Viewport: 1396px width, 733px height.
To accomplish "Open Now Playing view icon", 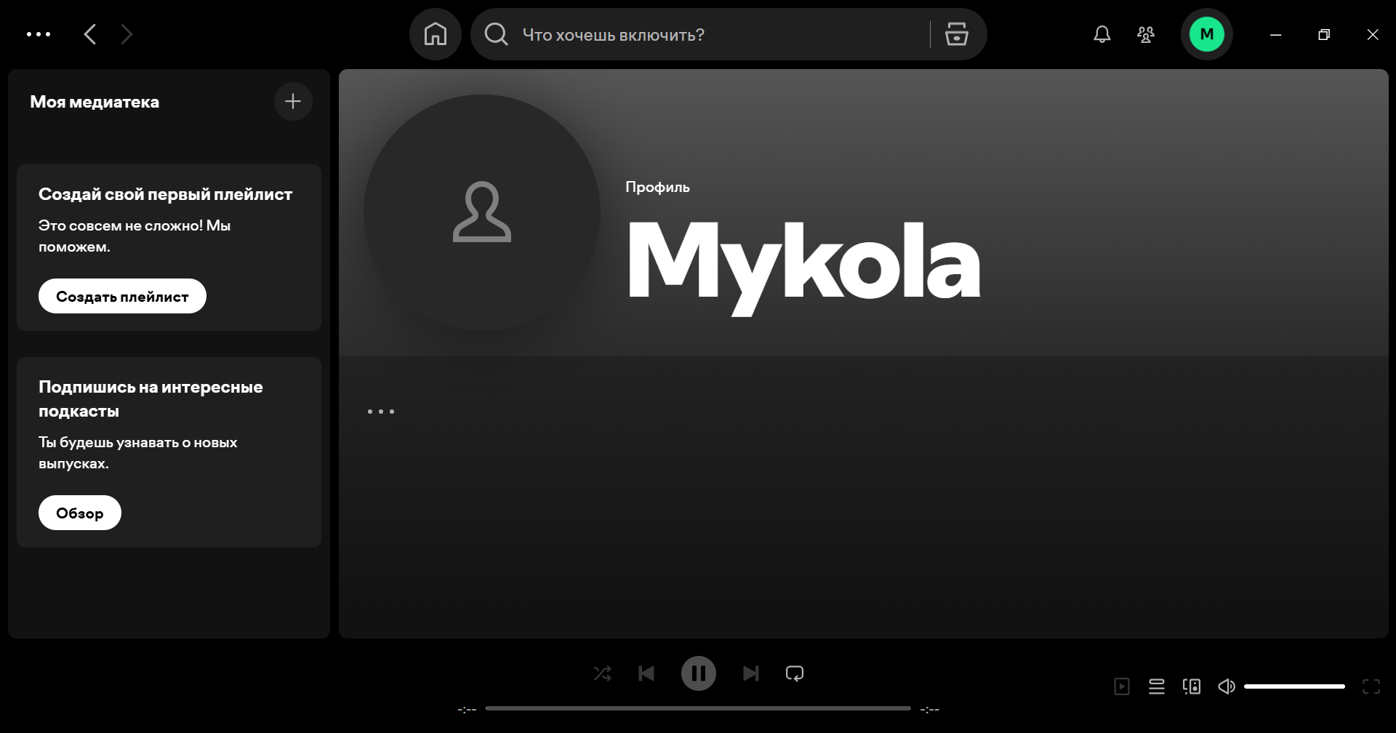I will pyautogui.click(x=1121, y=686).
